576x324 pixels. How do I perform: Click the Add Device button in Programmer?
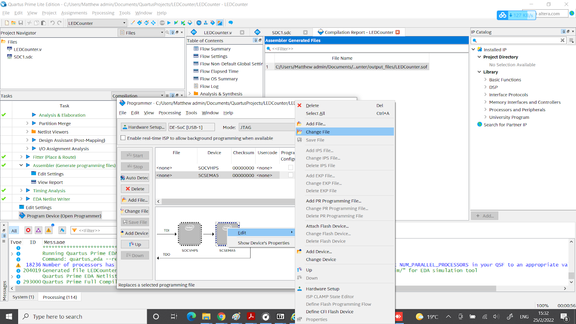point(135,233)
